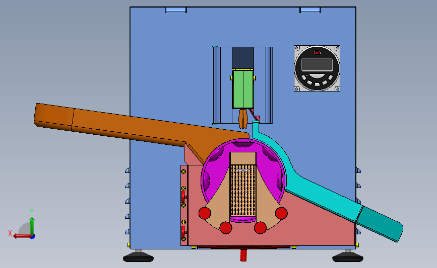Click the 'X' axis label
Viewport: 437px width, 268px height.
coord(10,233)
